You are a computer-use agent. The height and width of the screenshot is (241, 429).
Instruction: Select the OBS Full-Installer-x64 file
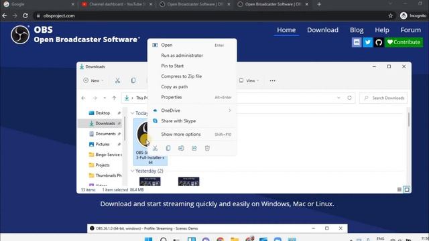[x=150, y=142]
